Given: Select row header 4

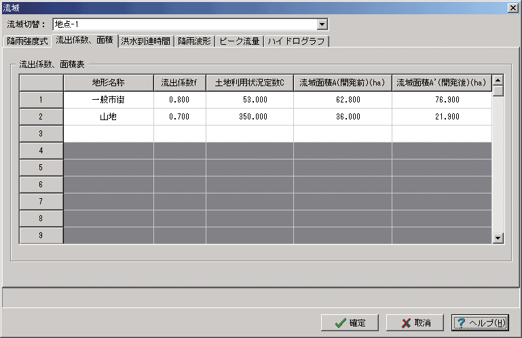Looking at the screenshot, I should pos(41,151).
